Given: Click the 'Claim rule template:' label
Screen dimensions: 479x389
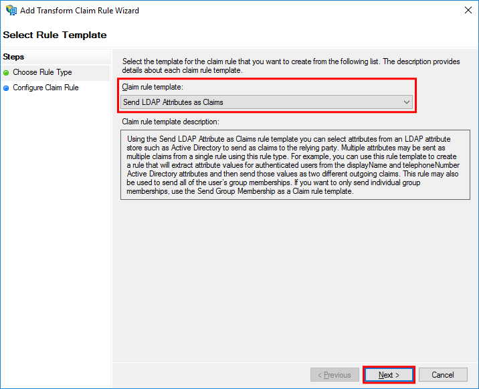Looking at the screenshot, I should pos(153,87).
